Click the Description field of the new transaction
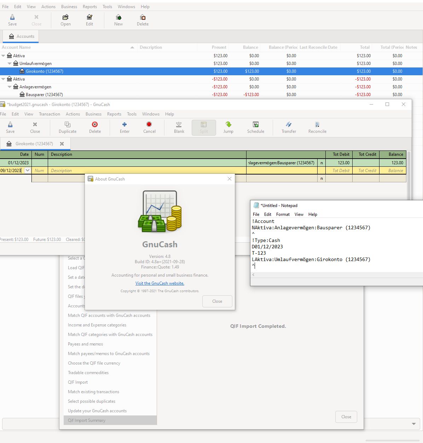 point(147,171)
